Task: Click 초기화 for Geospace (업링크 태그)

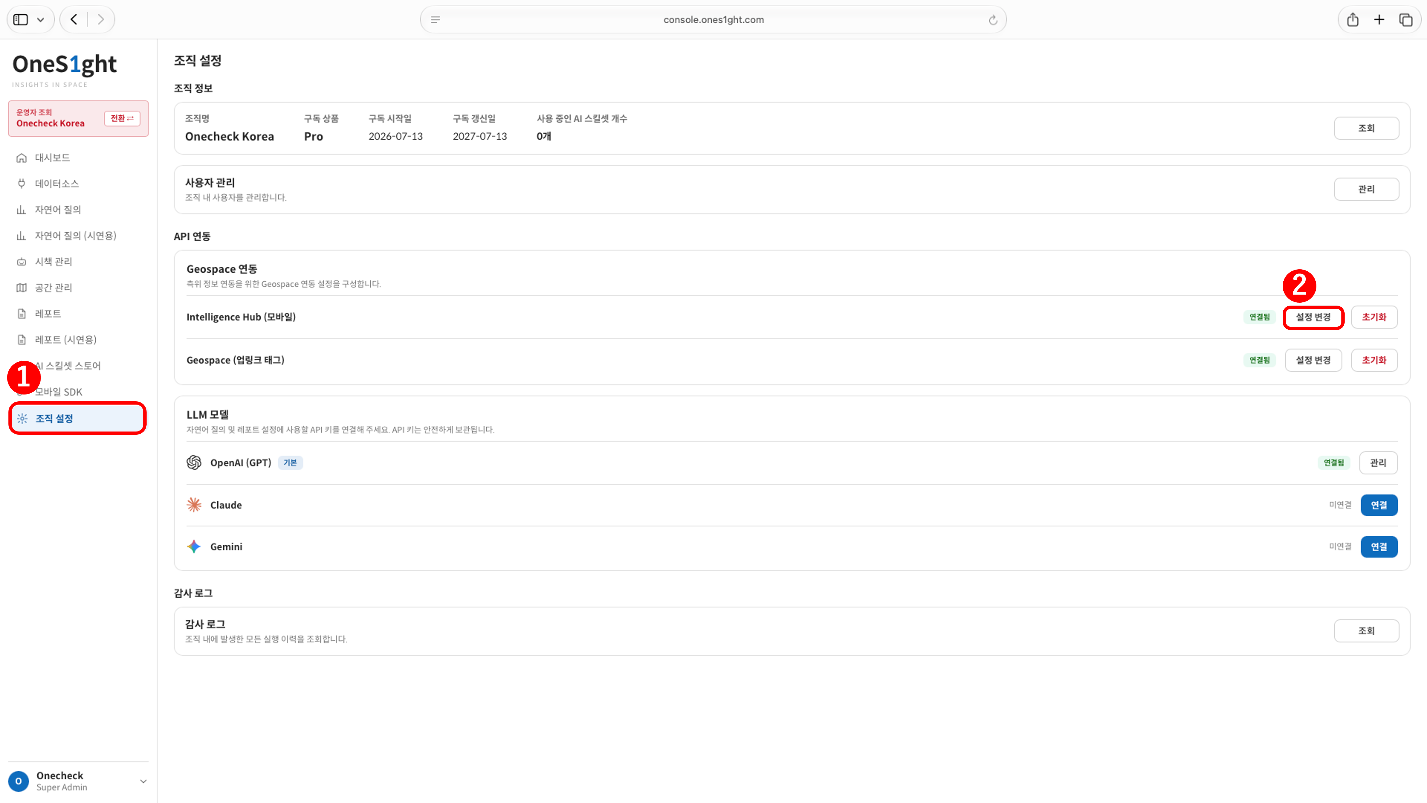Action: point(1374,360)
